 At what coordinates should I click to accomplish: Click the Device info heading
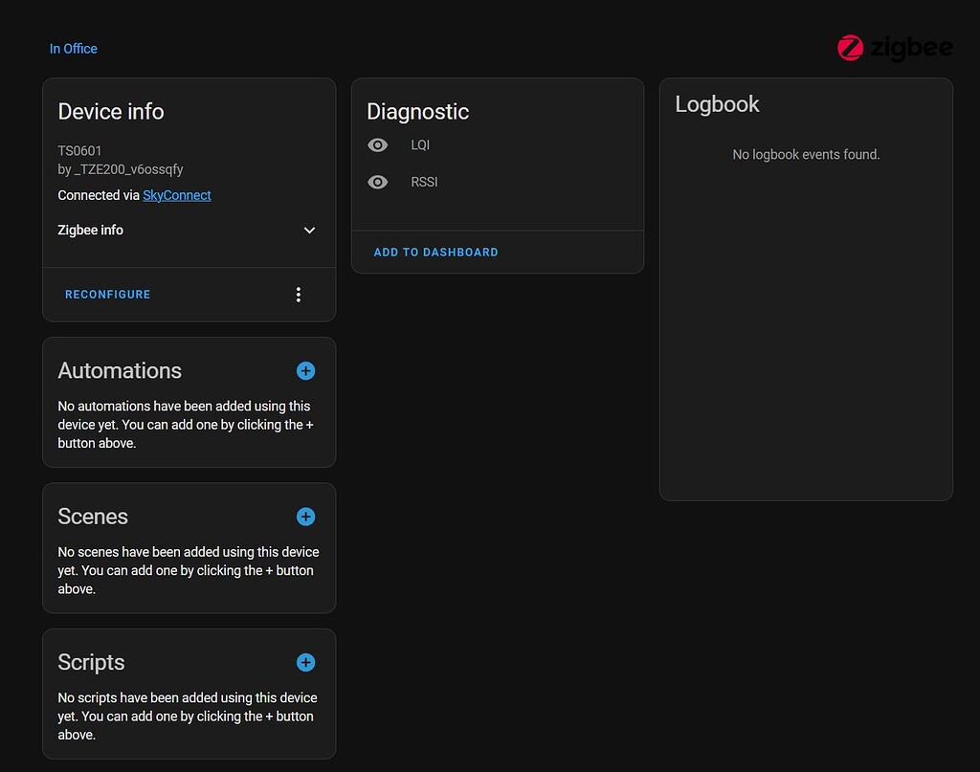click(x=111, y=111)
